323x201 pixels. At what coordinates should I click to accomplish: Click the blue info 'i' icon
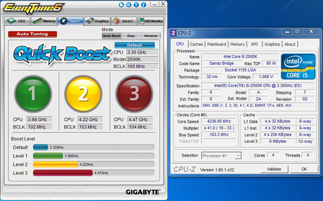pos(143,5)
